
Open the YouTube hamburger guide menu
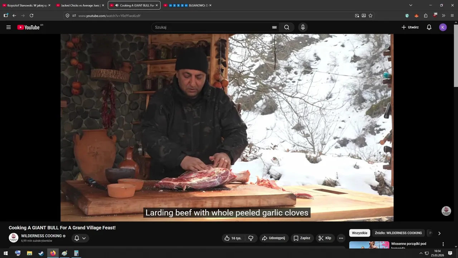[x=9, y=27]
